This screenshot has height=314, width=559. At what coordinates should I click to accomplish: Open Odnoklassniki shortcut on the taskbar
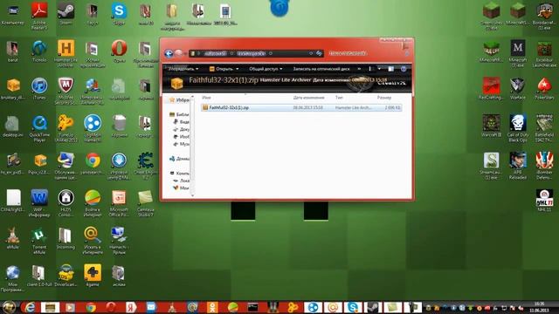(212, 307)
